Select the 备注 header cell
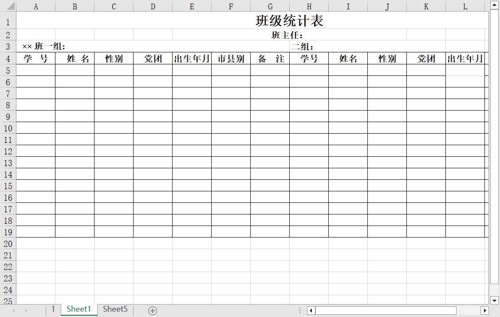This screenshot has width=500, height=317. [270, 58]
